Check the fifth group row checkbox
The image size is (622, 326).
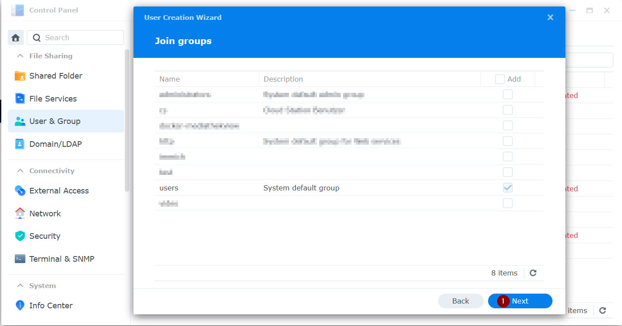click(508, 157)
